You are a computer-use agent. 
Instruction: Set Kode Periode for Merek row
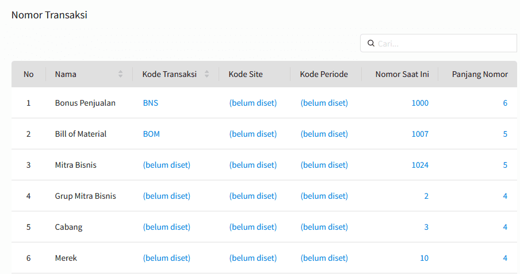324,258
